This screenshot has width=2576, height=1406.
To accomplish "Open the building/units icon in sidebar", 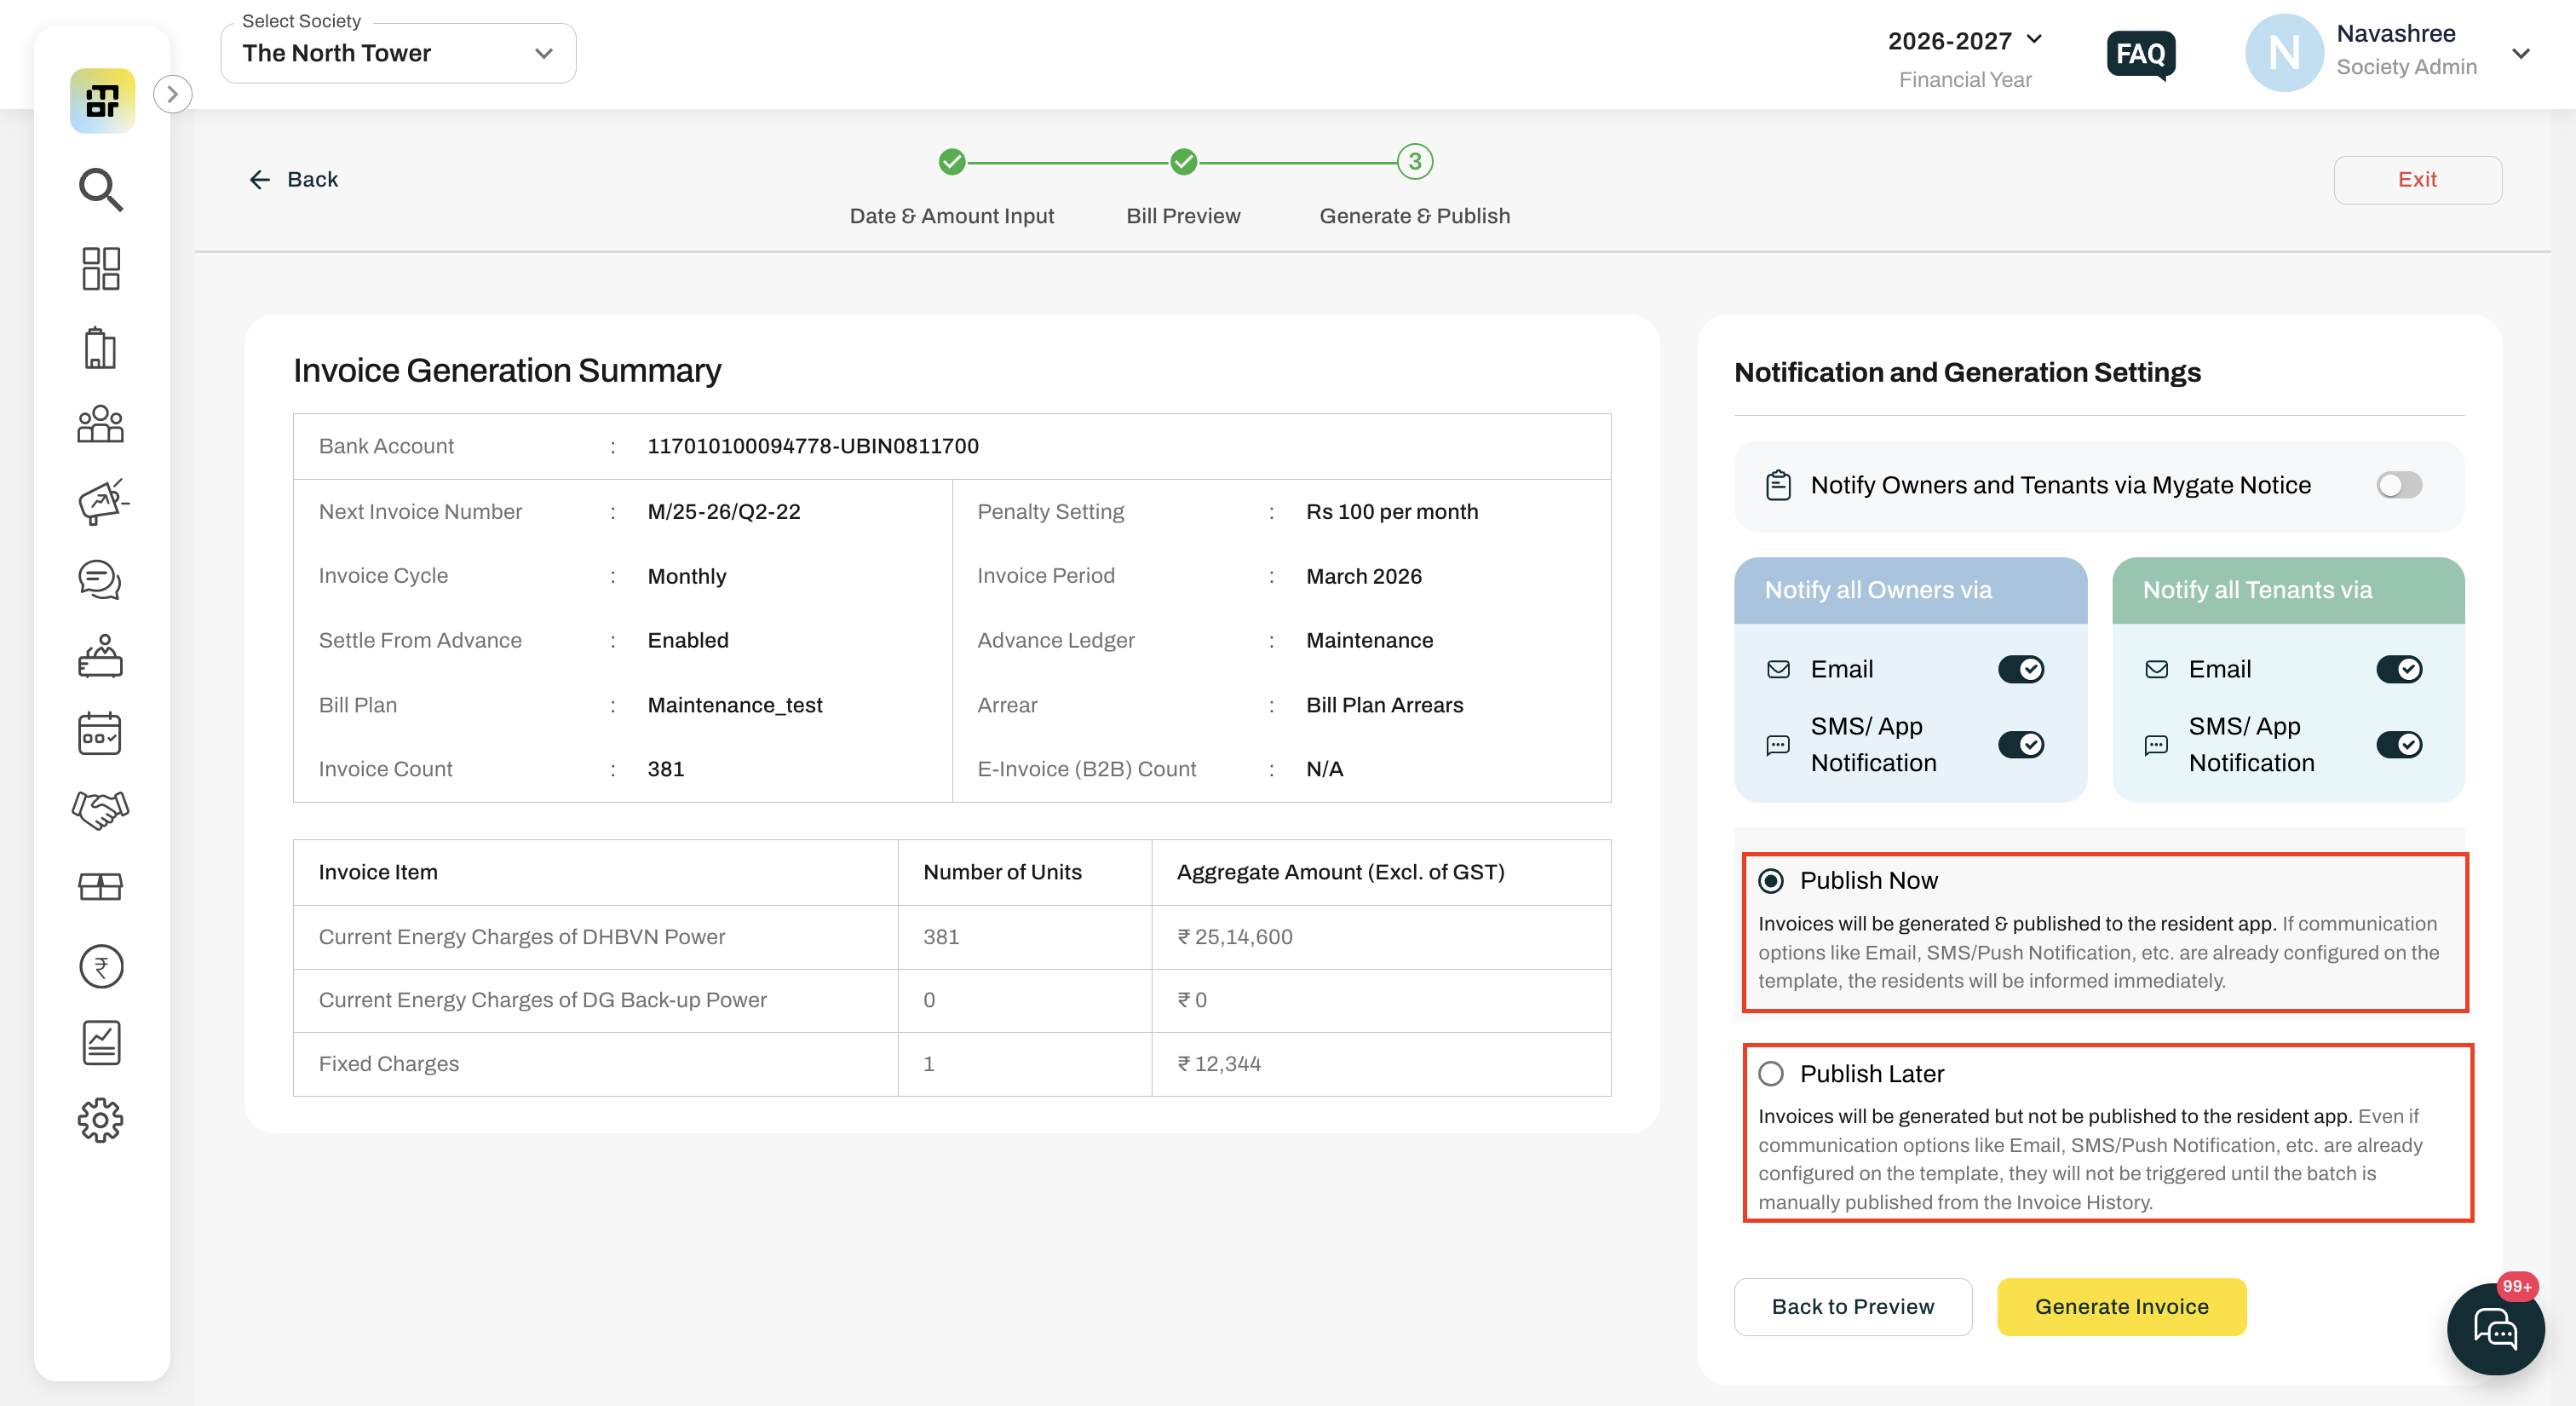I will click(100, 347).
